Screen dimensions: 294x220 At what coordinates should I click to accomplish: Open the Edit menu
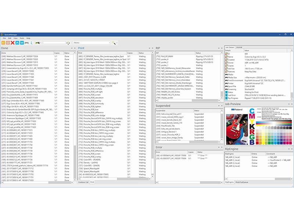tap(10, 38)
